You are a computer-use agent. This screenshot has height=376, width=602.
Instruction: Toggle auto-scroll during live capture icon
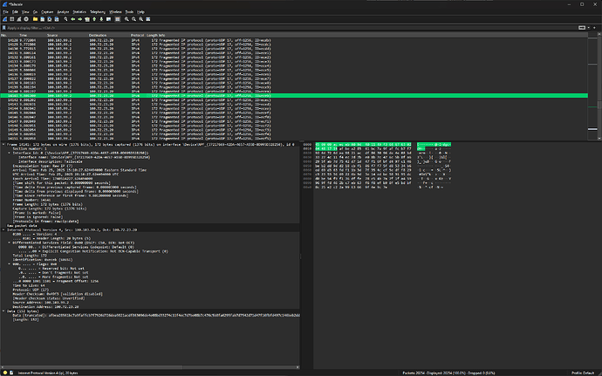(109, 19)
